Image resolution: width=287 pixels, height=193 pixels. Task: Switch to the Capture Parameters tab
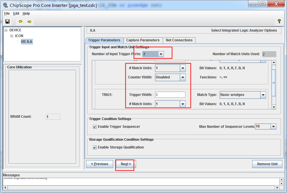143,40
